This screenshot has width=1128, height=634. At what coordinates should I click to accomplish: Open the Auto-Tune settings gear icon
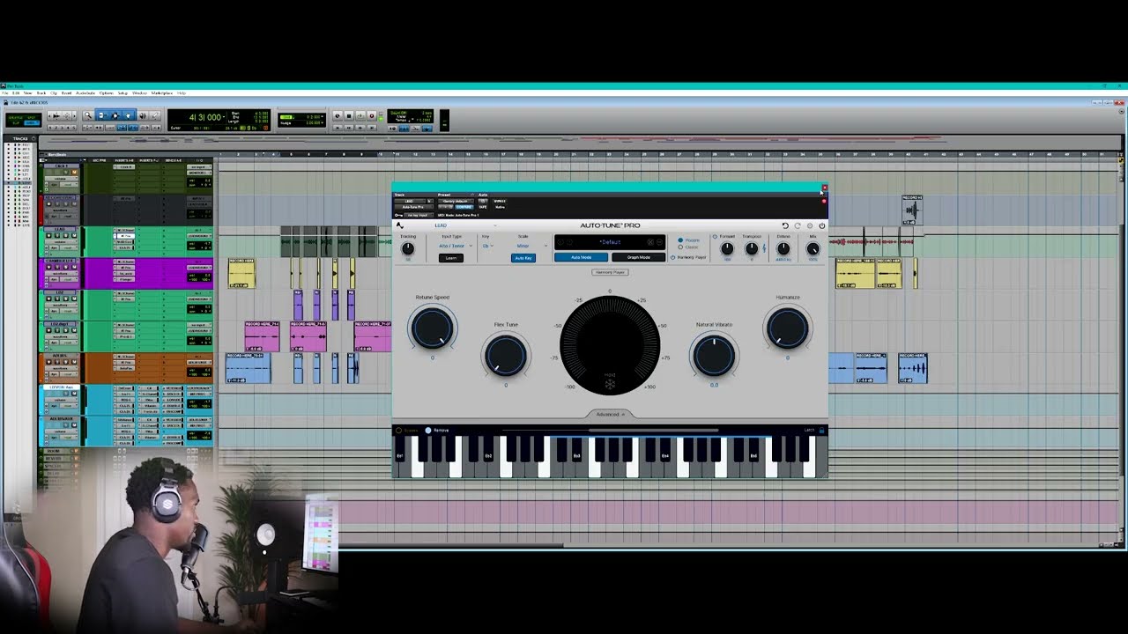click(810, 225)
